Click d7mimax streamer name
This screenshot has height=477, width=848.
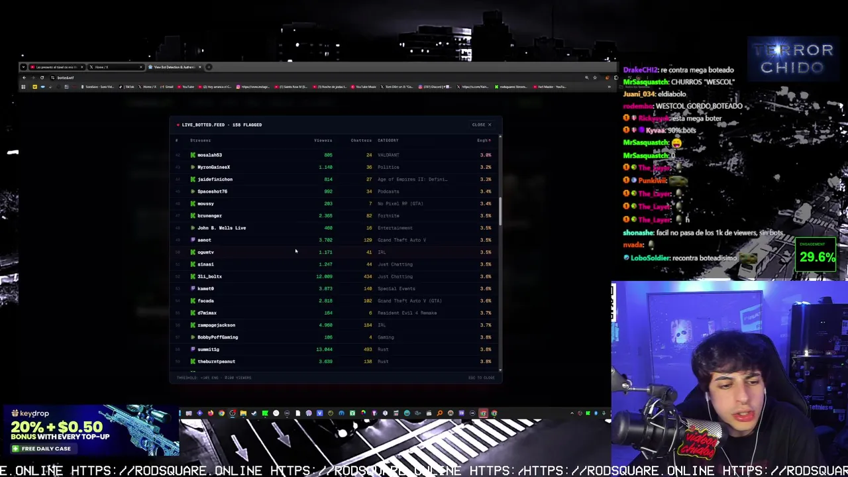(x=207, y=313)
